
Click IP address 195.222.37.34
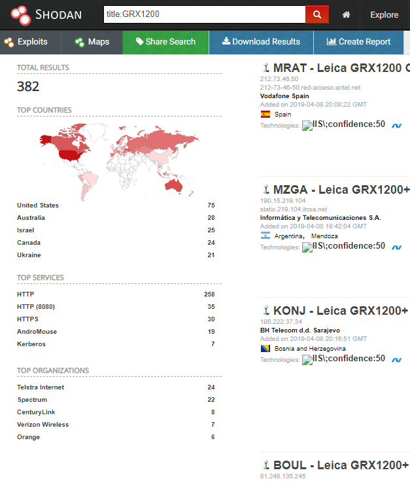click(281, 322)
